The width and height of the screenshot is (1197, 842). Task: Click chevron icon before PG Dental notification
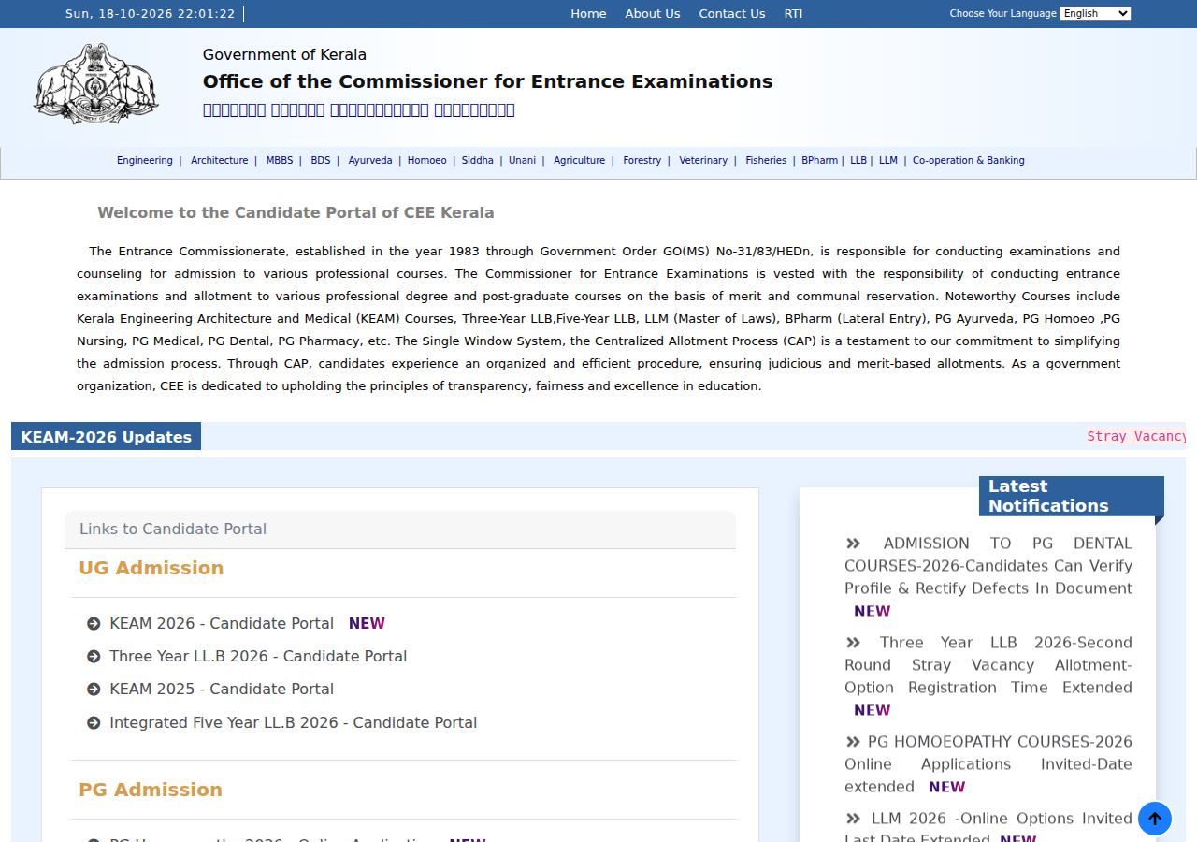tap(853, 544)
